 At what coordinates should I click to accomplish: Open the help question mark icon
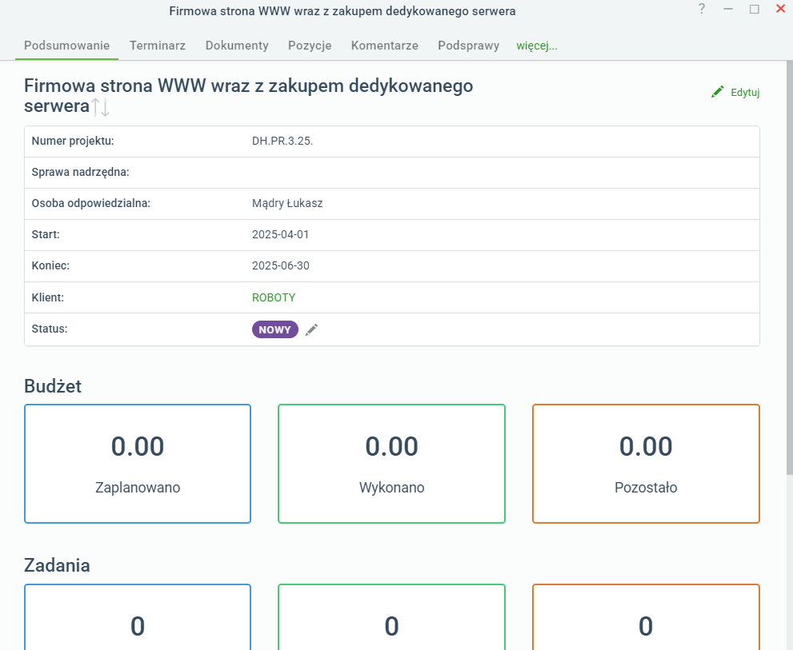tap(702, 9)
